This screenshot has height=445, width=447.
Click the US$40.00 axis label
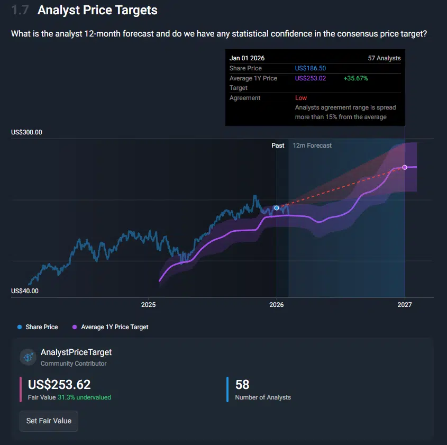25,291
